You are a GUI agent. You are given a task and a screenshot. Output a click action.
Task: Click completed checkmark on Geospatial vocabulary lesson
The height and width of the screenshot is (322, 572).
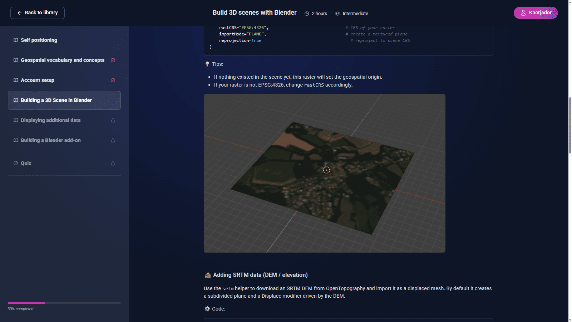(113, 60)
